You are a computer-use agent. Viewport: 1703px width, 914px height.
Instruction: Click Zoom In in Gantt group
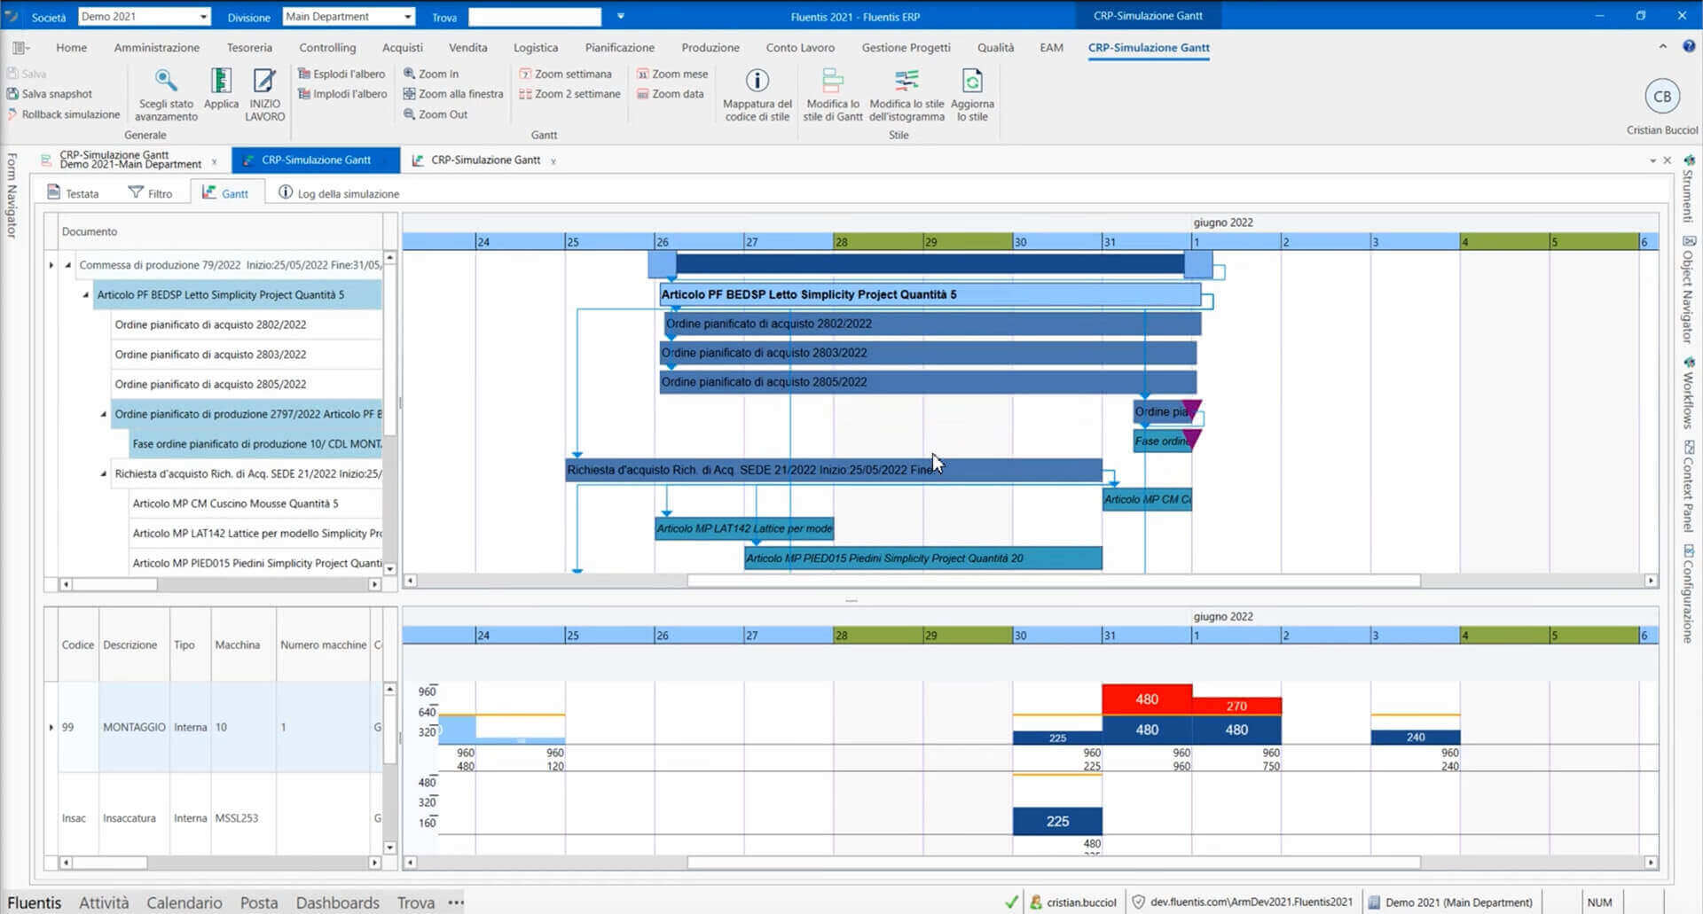pos(431,74)
